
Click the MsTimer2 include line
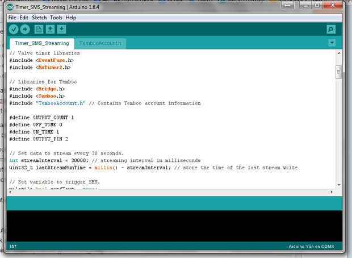[x=40, y=68]
